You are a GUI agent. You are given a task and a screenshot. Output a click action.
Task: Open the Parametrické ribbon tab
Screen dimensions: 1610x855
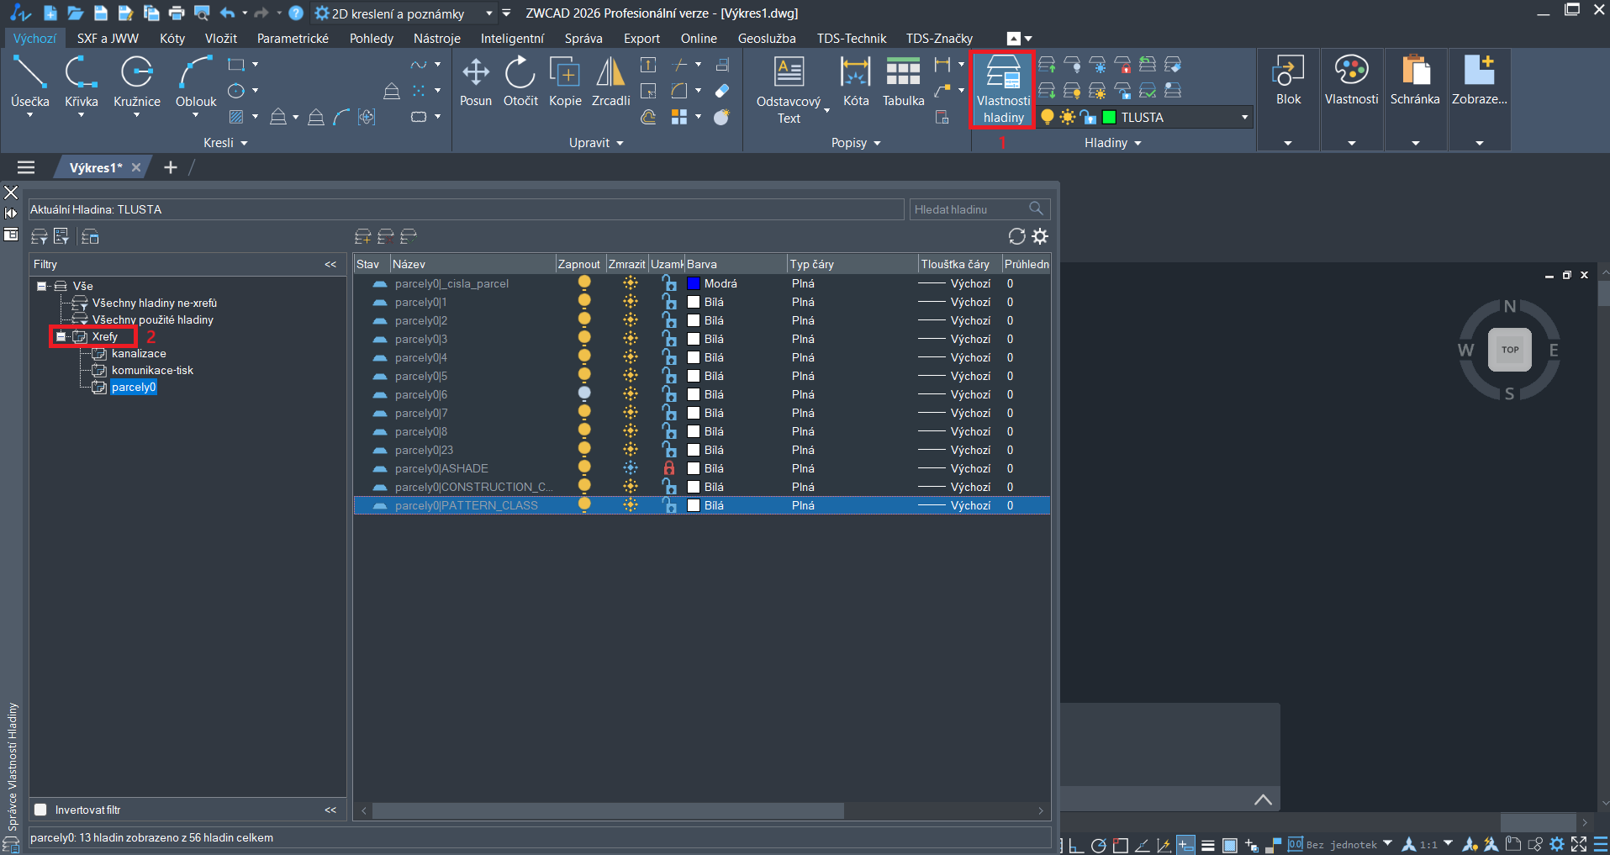pos(293,39)
